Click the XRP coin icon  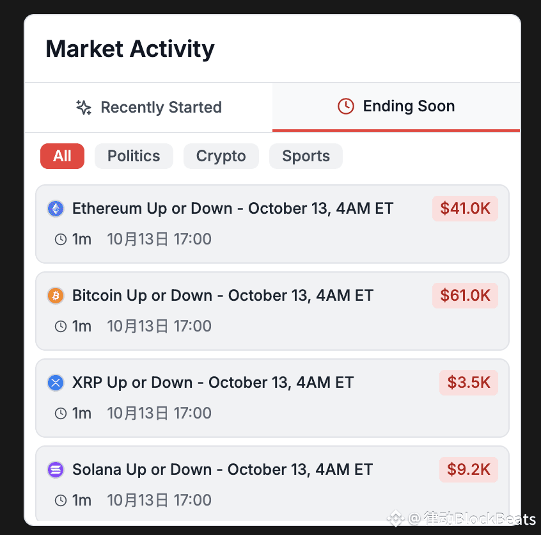coord(56,383)
